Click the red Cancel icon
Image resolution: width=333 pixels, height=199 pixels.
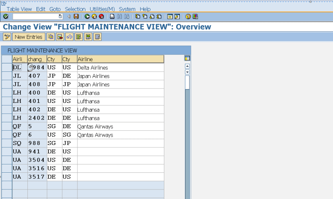pos(101,17)
